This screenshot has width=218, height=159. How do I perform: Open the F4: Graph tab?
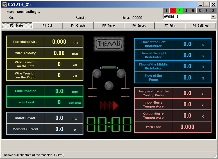click(78, 25)
